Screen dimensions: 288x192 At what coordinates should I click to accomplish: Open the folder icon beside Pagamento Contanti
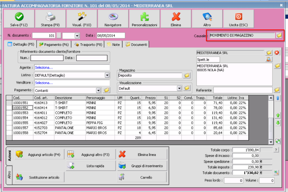click(106, 90)
